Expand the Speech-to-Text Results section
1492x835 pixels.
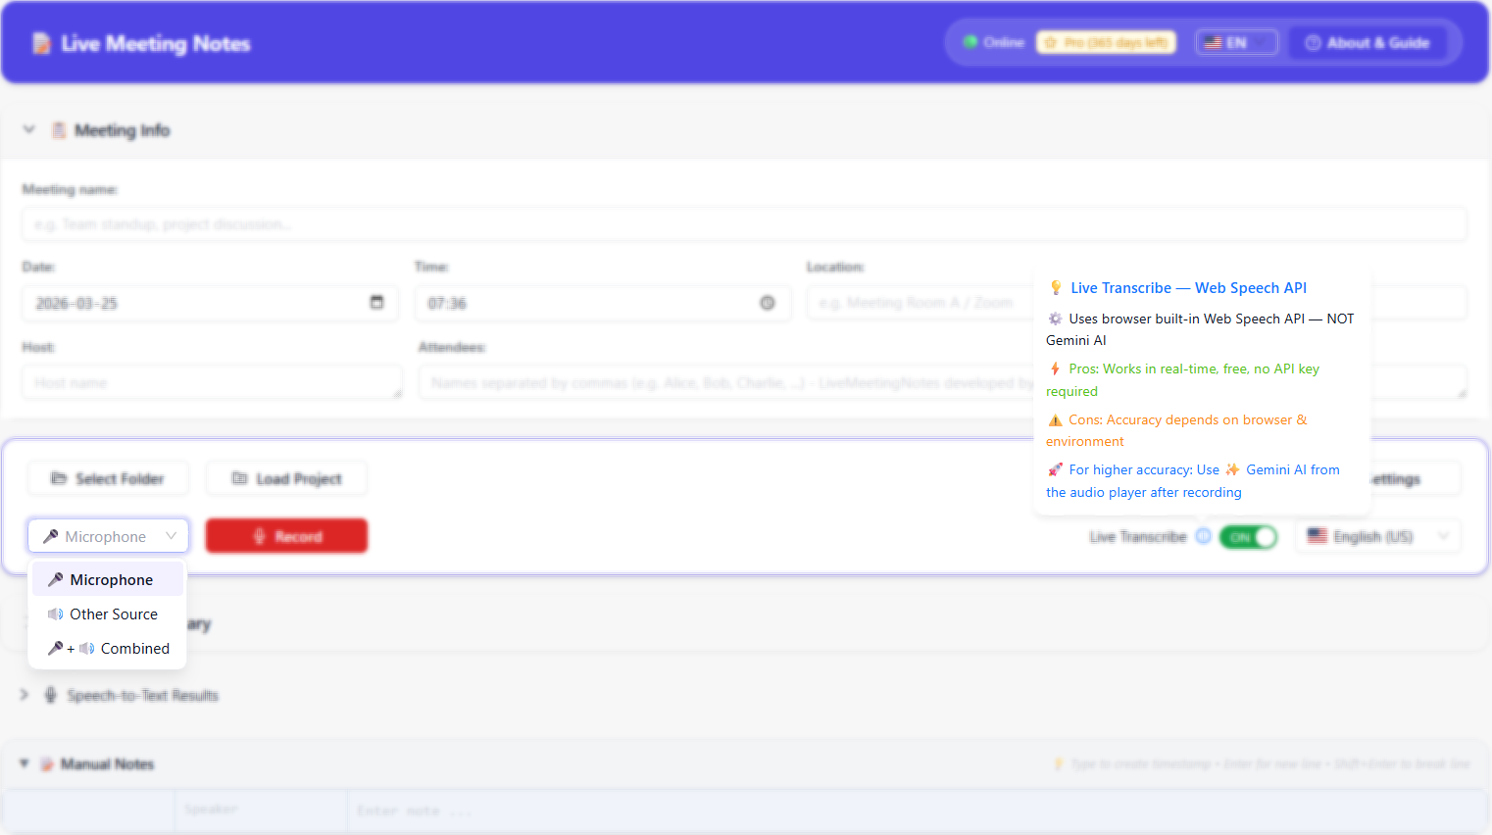click(x=25, y=695)
